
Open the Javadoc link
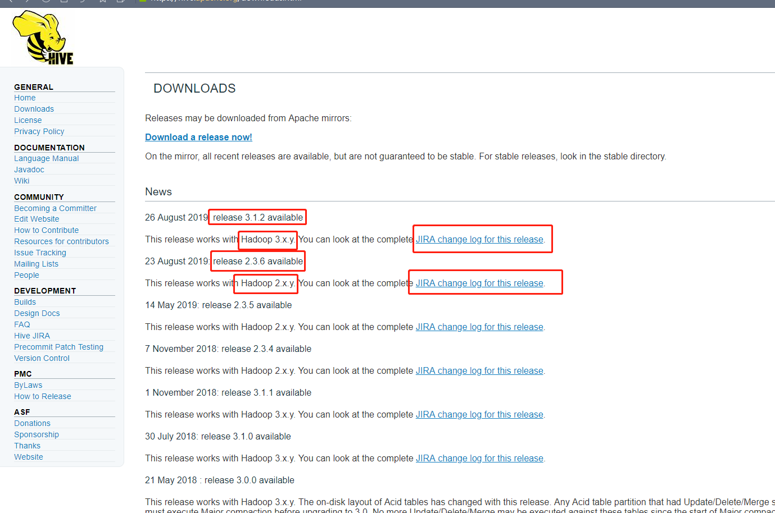tap(29, 170)
